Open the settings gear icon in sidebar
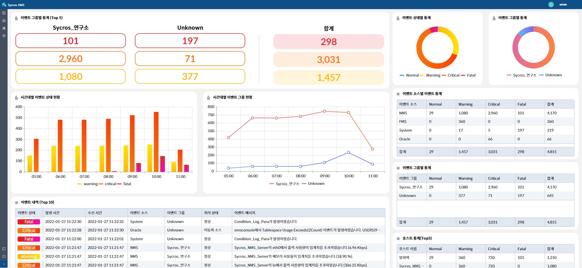Viewport: 582px width, 268px height. [x=4, y=36]
